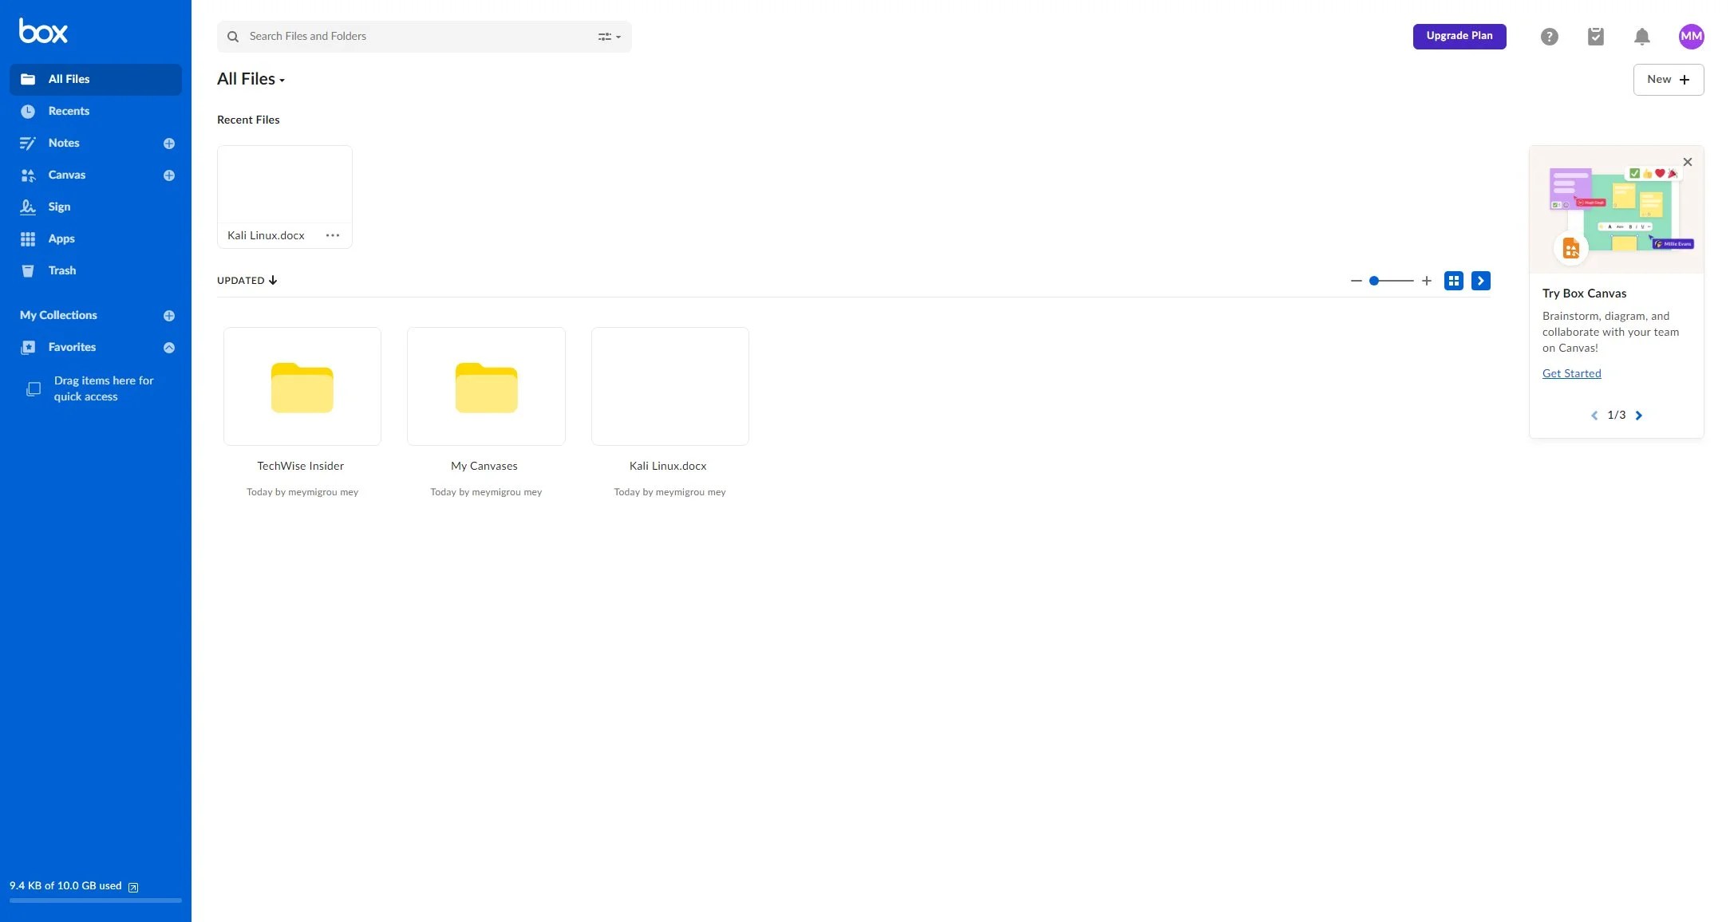Follow the Get Started link
Viewport: 1730px width, 922px height.
pos(1571,373)
